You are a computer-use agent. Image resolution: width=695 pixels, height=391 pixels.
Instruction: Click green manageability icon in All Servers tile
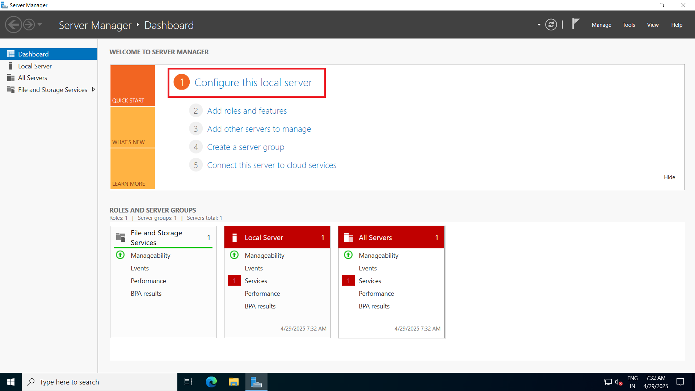348,255
